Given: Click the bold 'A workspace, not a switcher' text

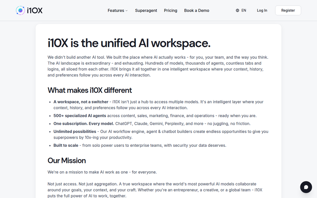Looking at the screenshot, I should pos(81,102).
